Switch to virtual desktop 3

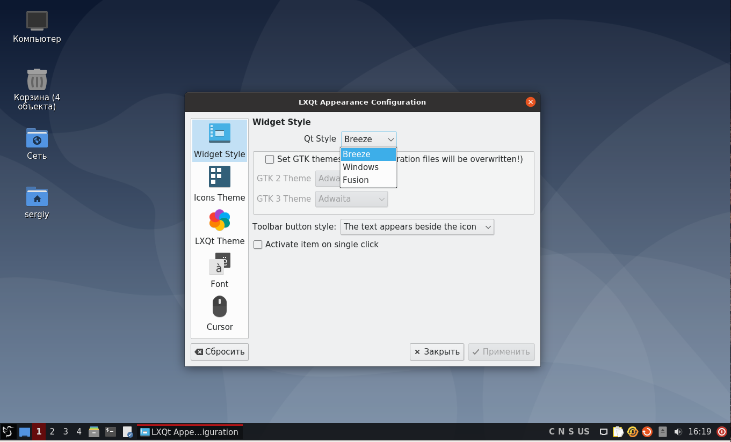coord(66,432)
